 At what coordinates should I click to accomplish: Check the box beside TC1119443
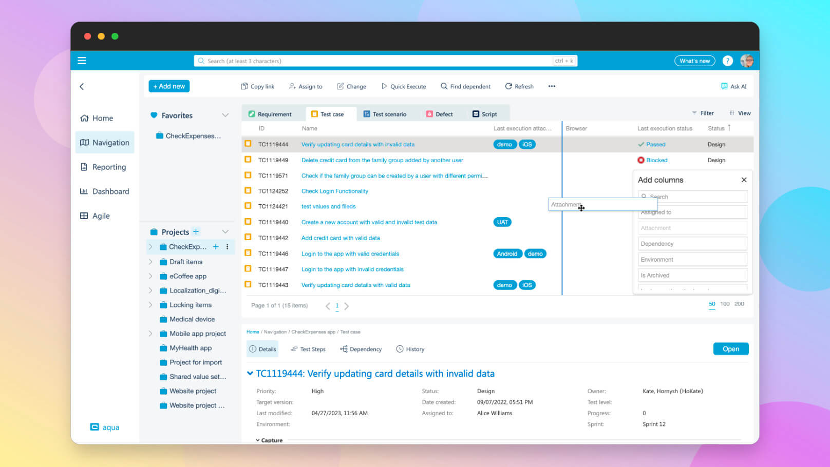(x=248, y=285)
